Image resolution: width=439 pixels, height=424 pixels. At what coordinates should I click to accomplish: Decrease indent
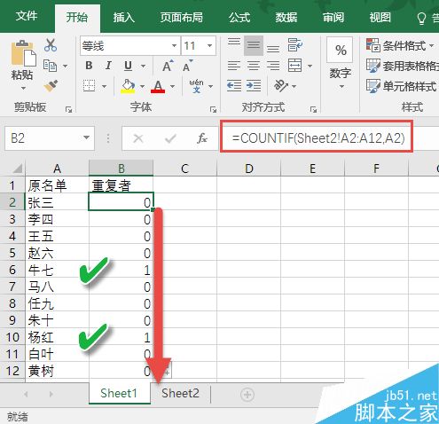[234, 86]
